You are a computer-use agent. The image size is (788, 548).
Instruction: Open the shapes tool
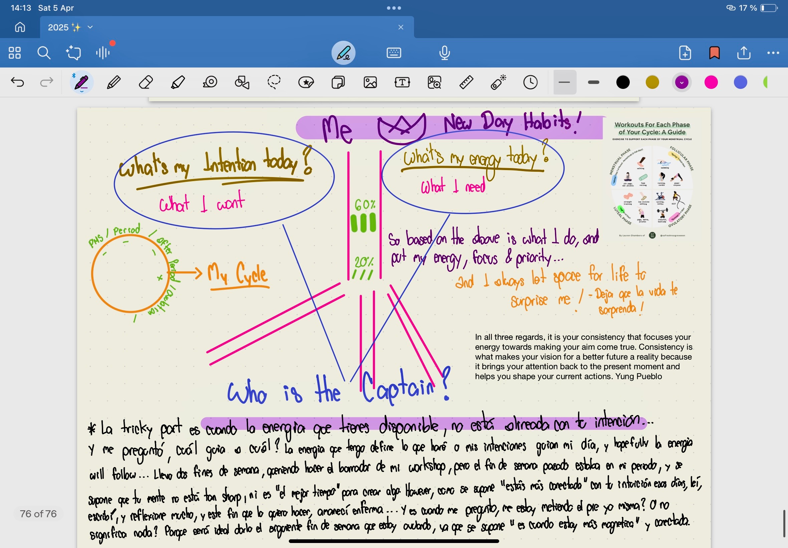(x=242, y=83)
